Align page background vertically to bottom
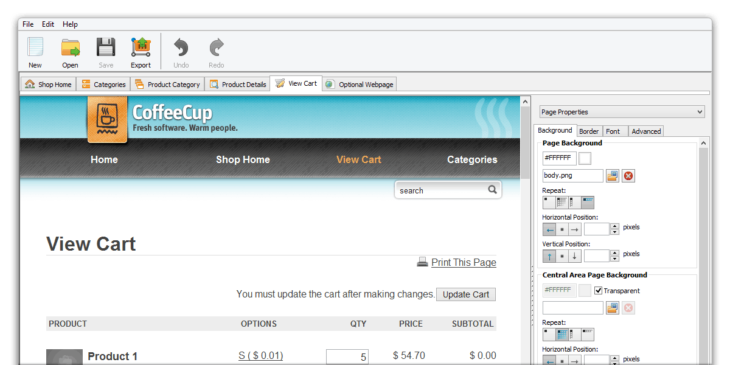The height and width of the screenshot is (365, 730). pos(575,256)
